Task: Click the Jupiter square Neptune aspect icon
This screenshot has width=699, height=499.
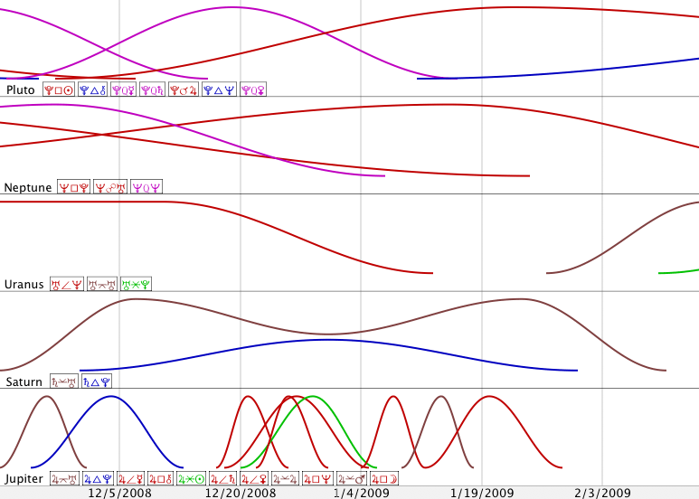Action: tap(317, 478)
